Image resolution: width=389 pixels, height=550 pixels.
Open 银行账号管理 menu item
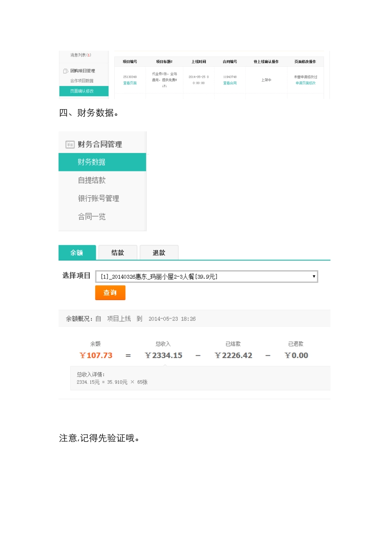[x=99, y=198]
